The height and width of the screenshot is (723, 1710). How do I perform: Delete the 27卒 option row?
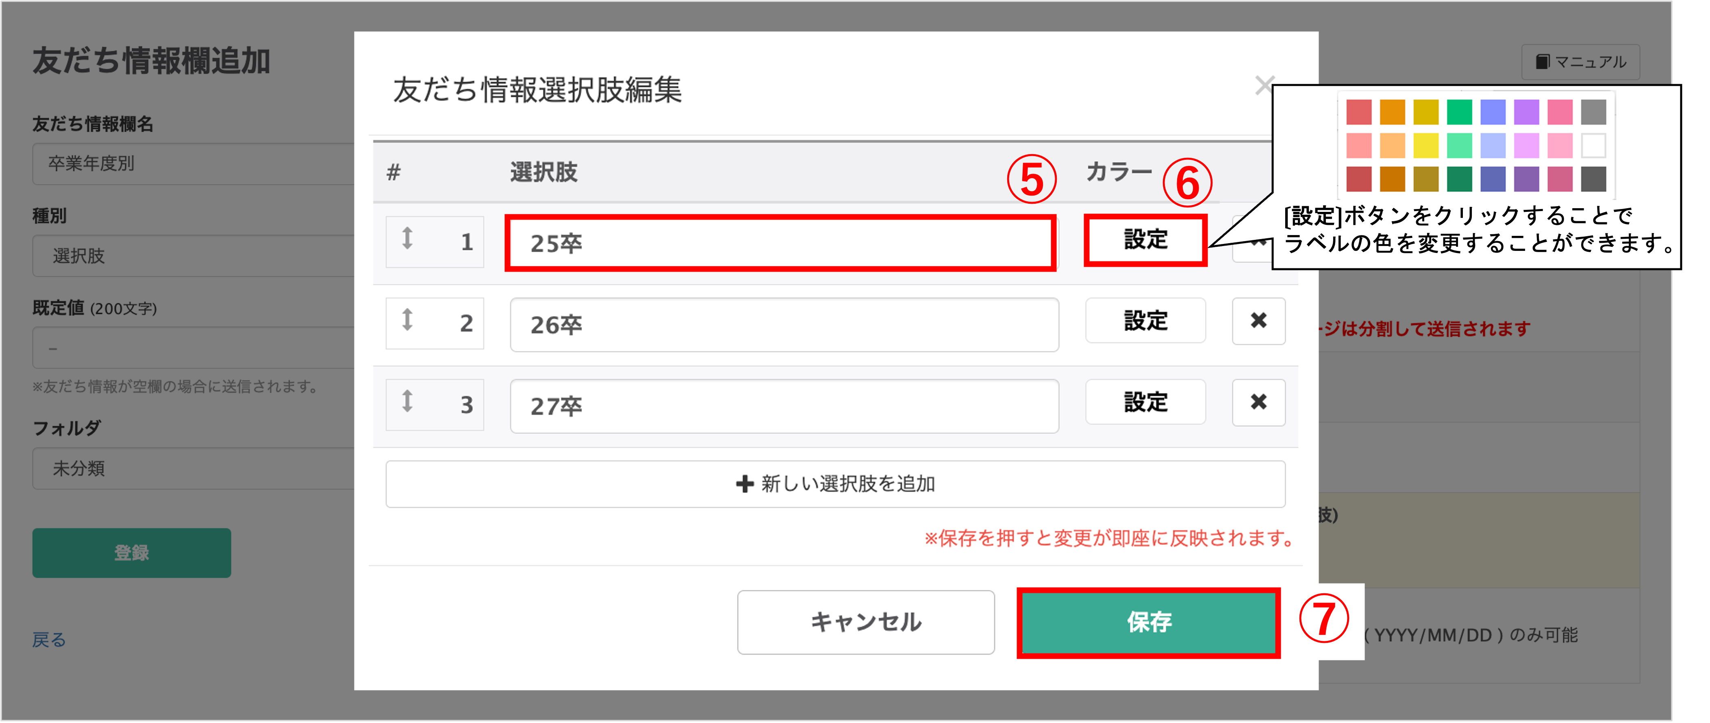pyautogui.click(x=1258, y=402)
